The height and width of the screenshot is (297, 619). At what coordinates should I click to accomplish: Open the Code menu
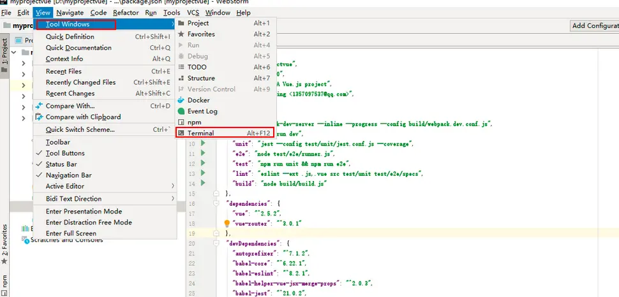[x=98, y=13]
